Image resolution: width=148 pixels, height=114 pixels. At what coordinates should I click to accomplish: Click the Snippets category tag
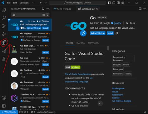point(117,65)
